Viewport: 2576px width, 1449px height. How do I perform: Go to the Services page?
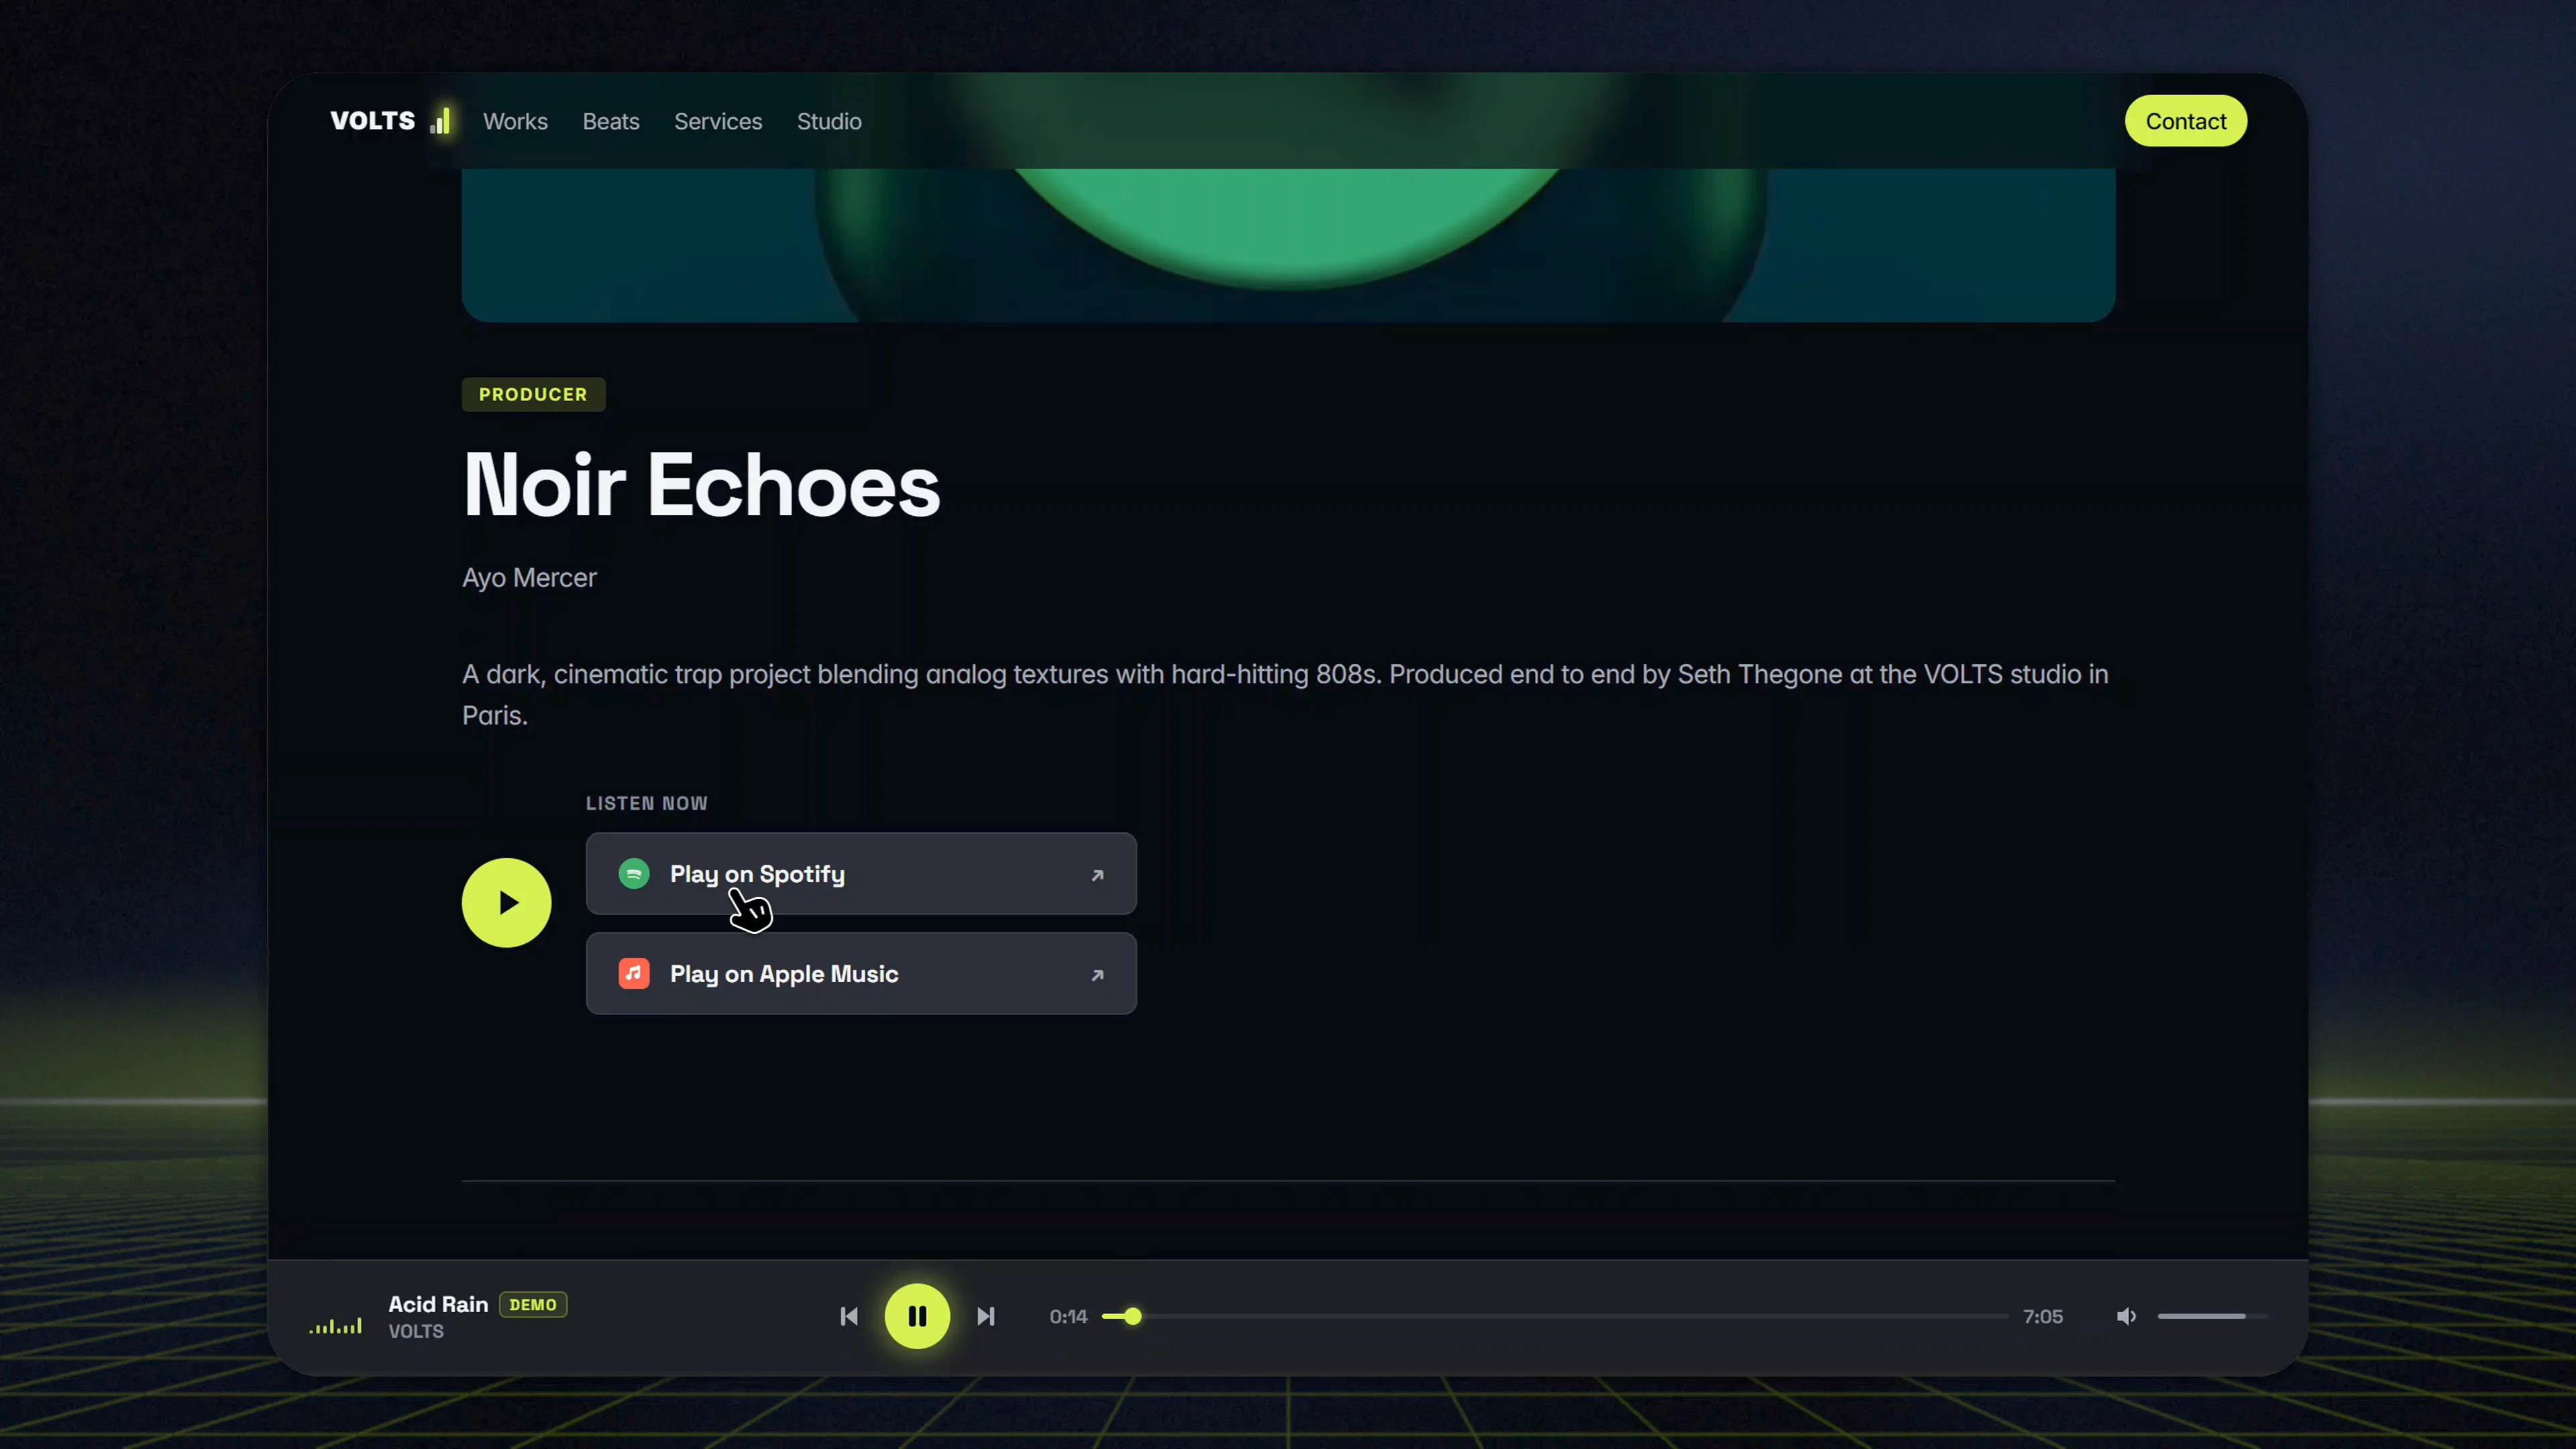pyautogui.click(x=718, y=121)
